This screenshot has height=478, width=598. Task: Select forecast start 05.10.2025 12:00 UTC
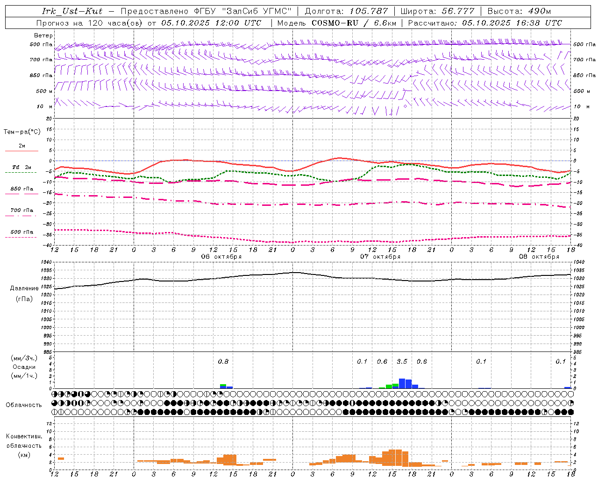pos(211,23)
